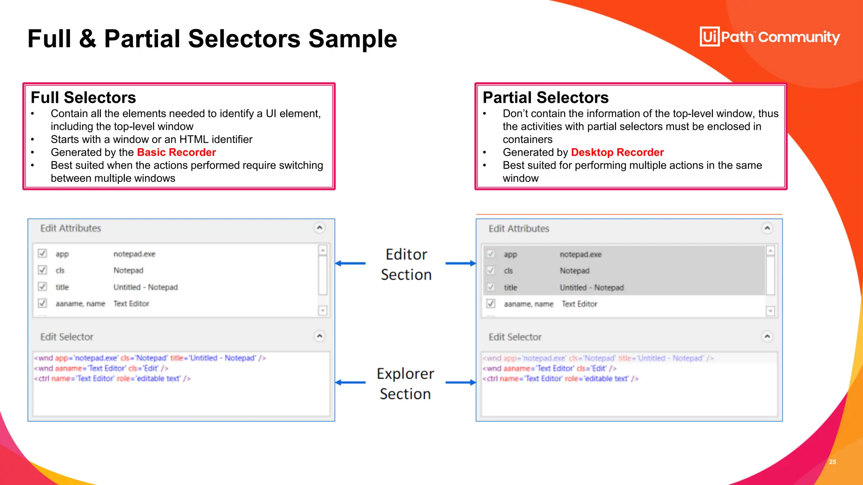Toggle title attribute checkbox in left panel
863x485 pixels.
[x=43, y=287]
